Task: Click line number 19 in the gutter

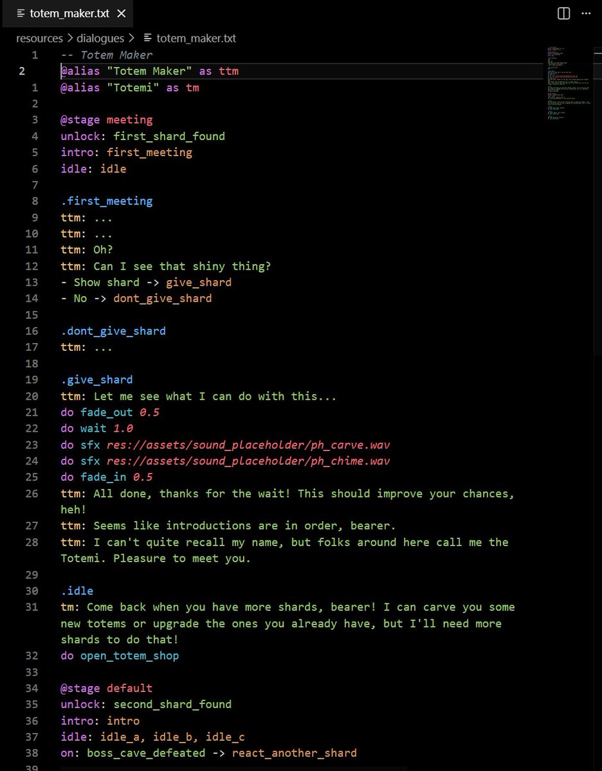Action: point(32,380)
